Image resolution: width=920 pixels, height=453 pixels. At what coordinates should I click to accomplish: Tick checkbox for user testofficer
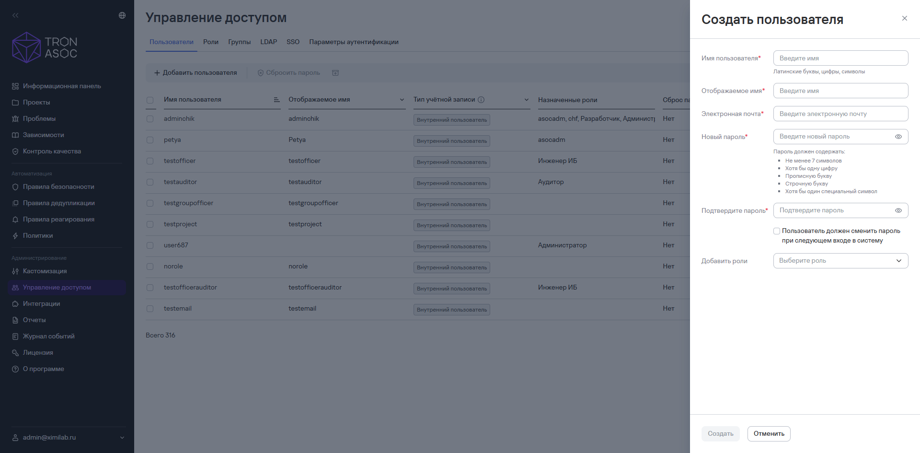coord(150,161)
